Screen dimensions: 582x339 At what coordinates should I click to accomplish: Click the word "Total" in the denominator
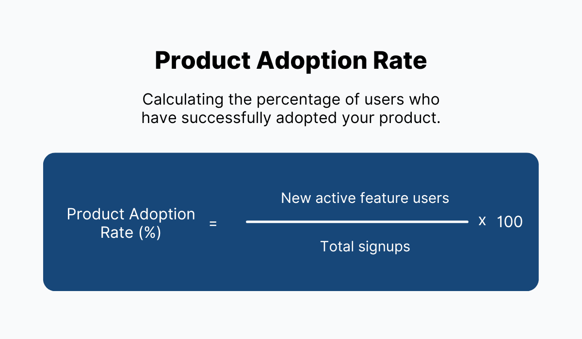(x=337, y=246)
